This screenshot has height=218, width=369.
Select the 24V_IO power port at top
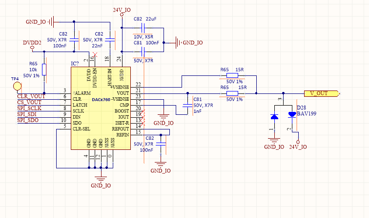[x=122, y=12]
